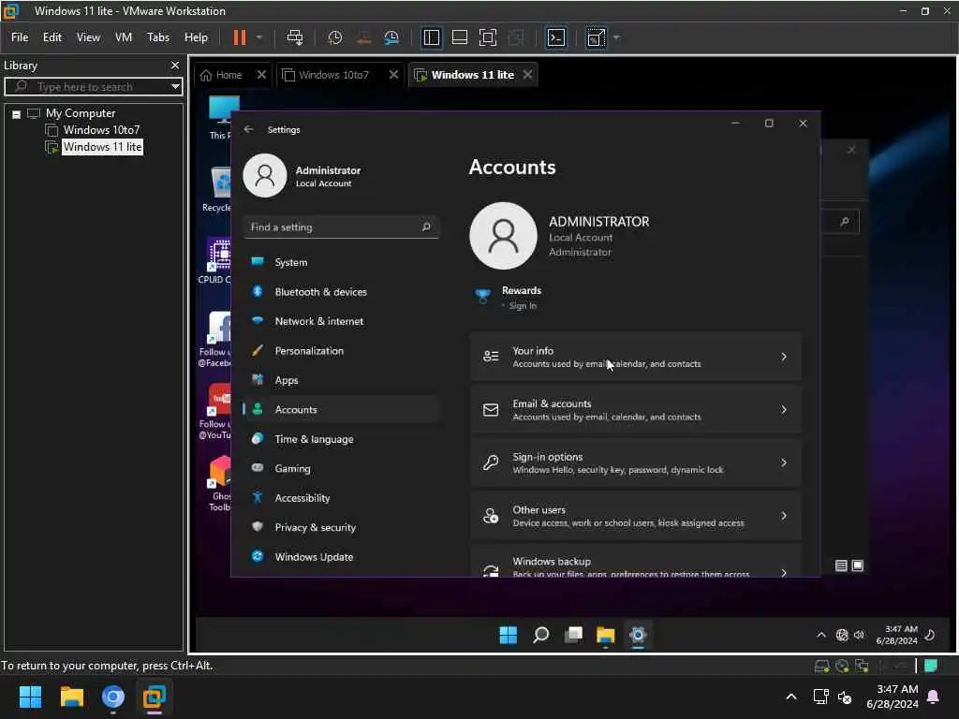Open the Edit menu

point(52,37)
